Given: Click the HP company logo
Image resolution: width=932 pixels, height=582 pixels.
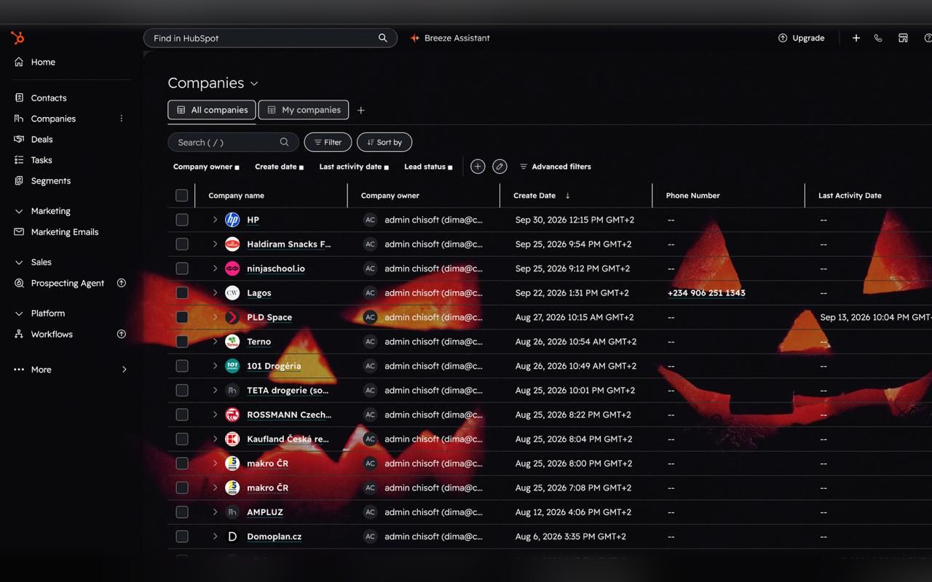Looking at the screenshot, I should coord(232,220).
